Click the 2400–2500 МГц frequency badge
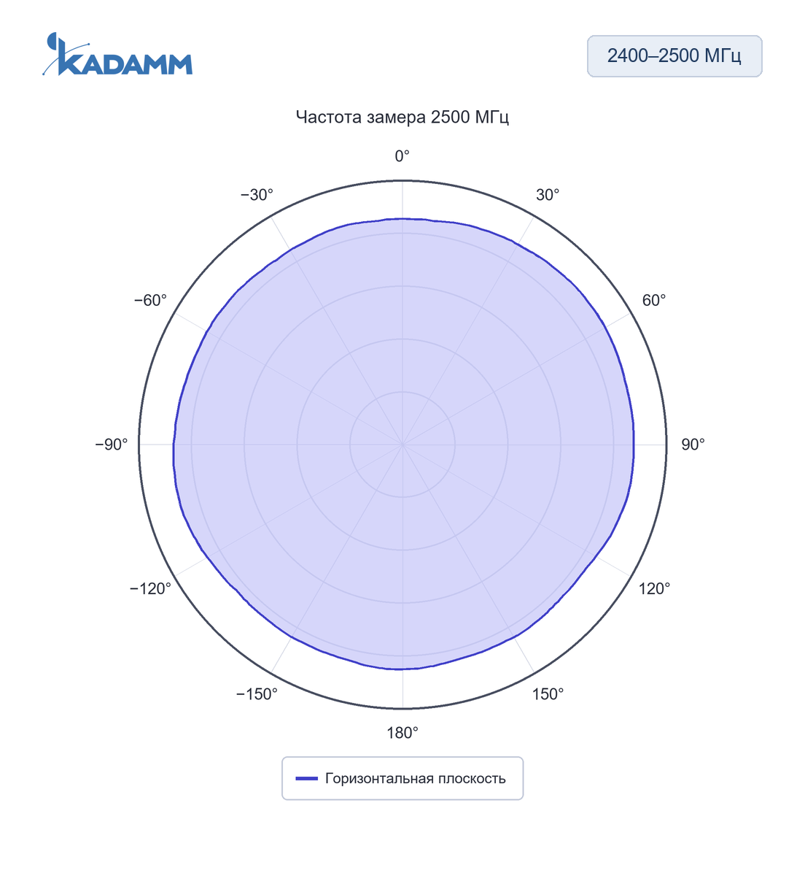Viewport: 805px width, 884px height. click(674, 56)
